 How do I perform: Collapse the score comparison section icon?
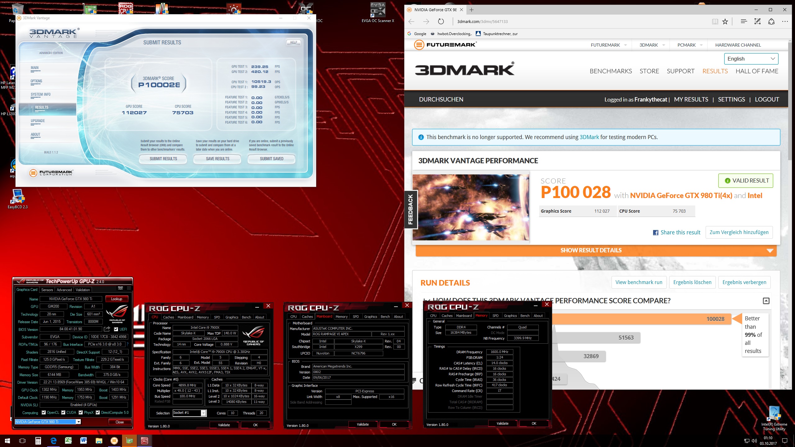(x=766, y=300)
